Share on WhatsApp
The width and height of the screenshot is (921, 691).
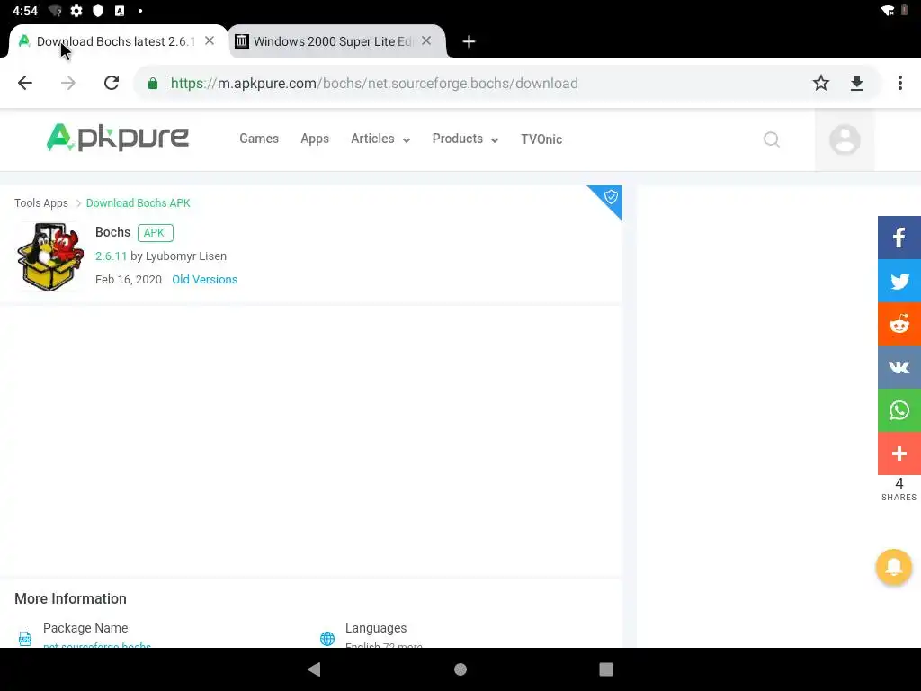899,410
